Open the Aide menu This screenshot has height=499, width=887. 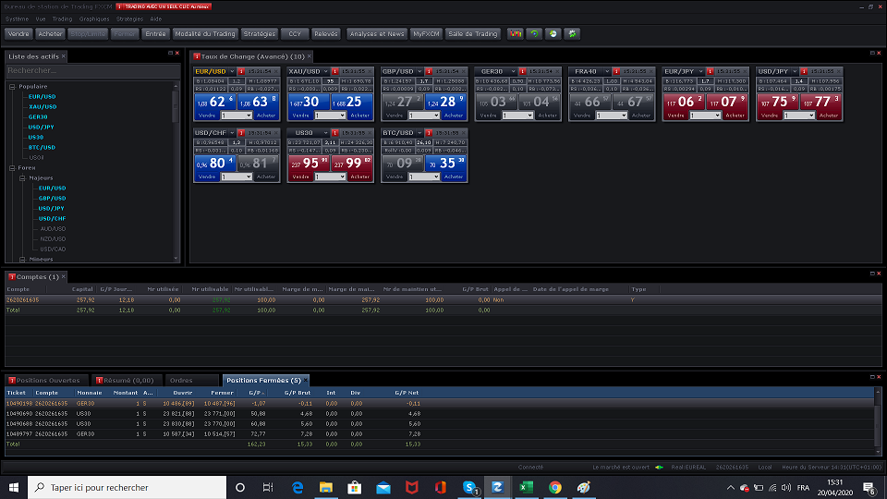(x=156, y=19)
